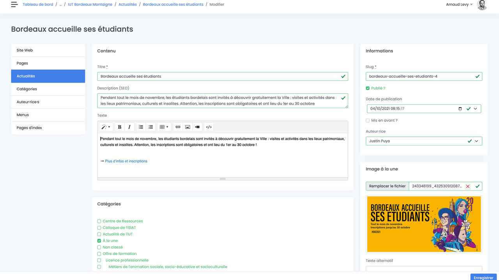Screen dimensions: 499x280
Task: Insert a numbered list in the editor
Action: [x=151, y=126]
